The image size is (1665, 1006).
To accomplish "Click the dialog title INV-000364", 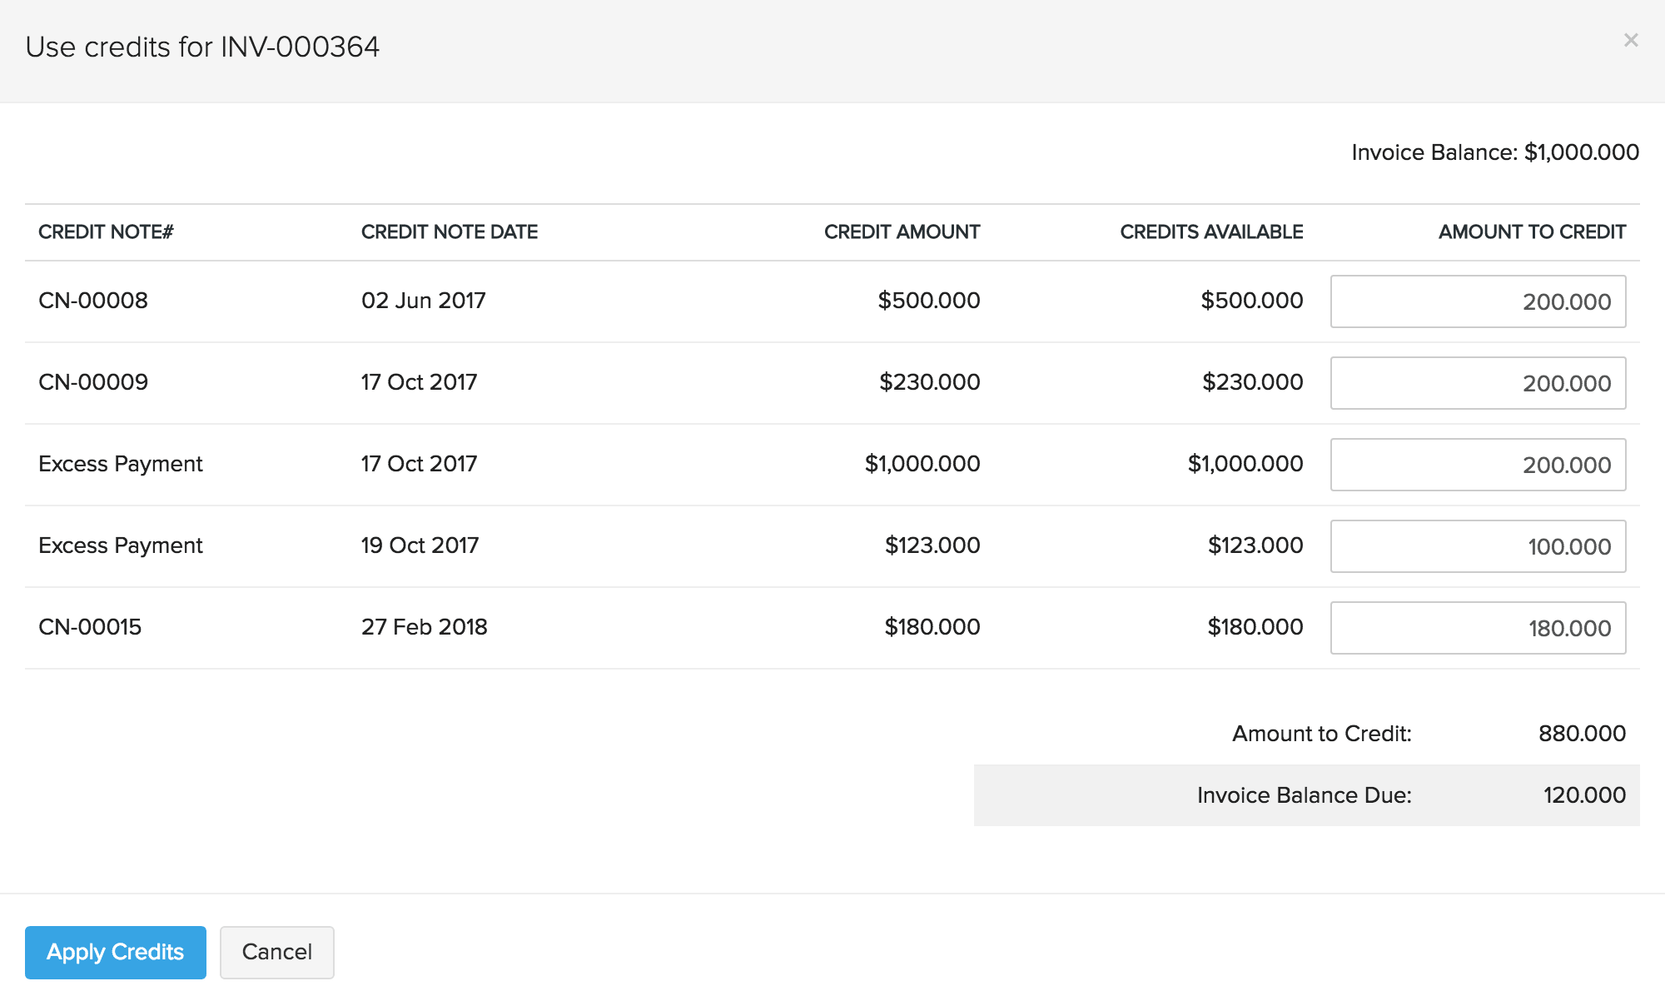I will pos(202,47).
